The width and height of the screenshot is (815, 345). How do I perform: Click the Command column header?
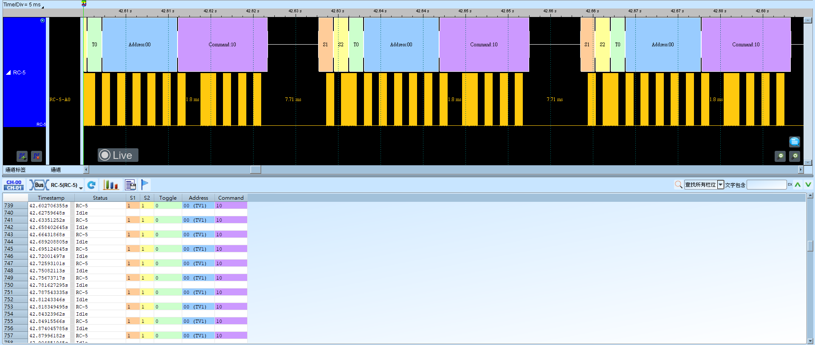pyautogui.click(x=231, y=198)
